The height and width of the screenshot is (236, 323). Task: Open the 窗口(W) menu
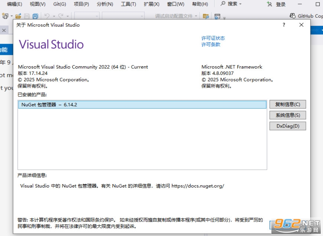coord(176,4)
